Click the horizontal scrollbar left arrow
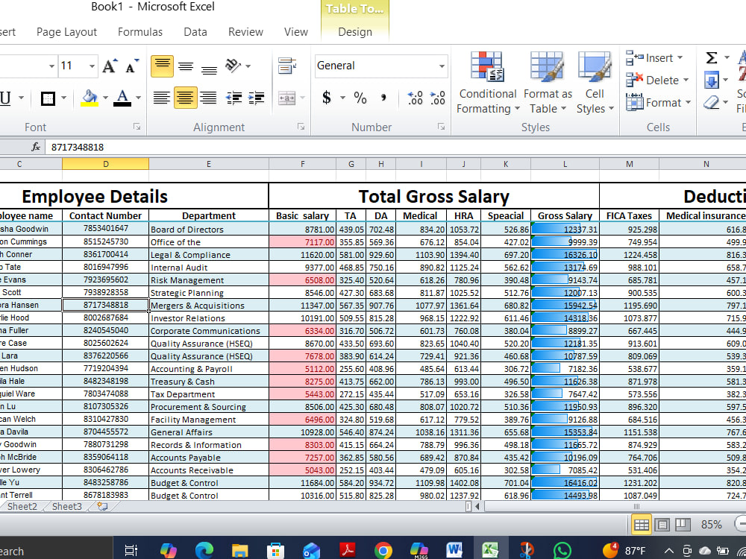 (477, 507)
